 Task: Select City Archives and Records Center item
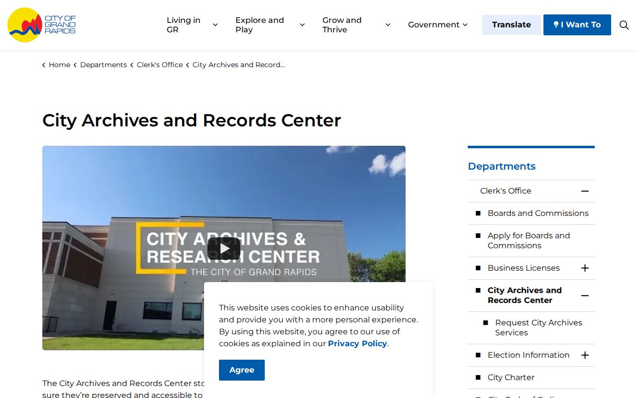point(525,296)
